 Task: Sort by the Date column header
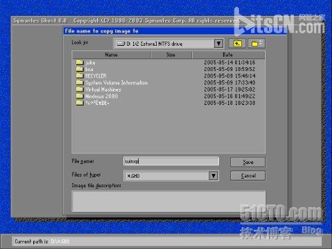(228, 54)
